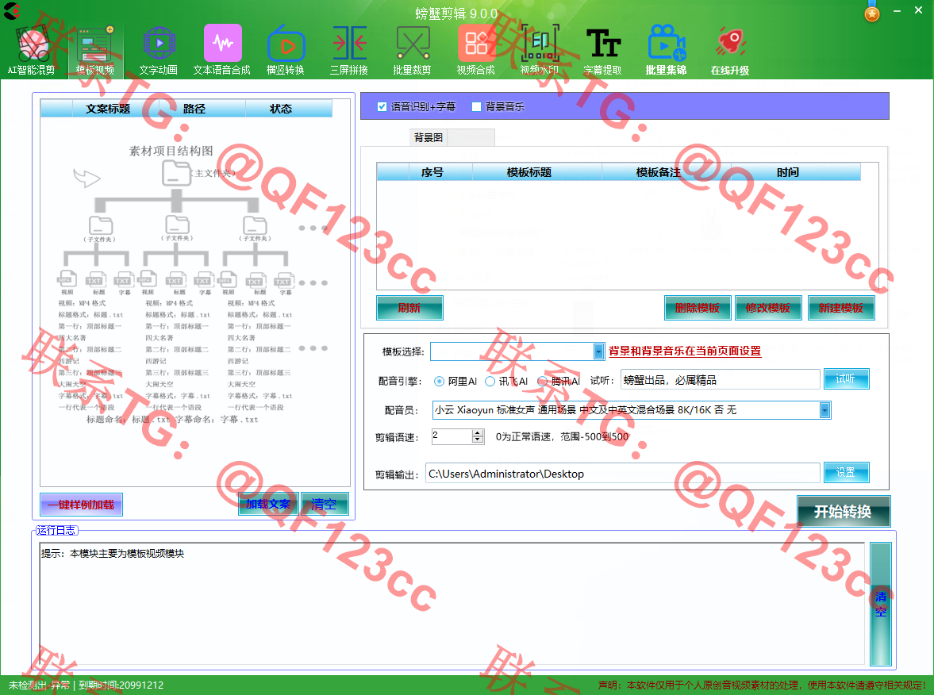Screen dimensions: 934x695
Task: Click the 试听 preview button
Action: [x=846, y=378]
